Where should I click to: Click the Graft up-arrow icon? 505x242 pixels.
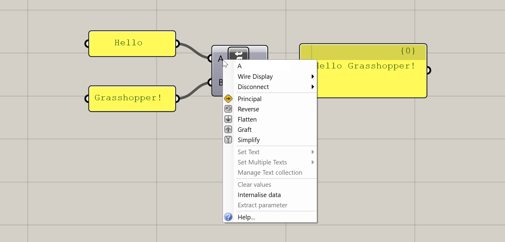[228, 129]
